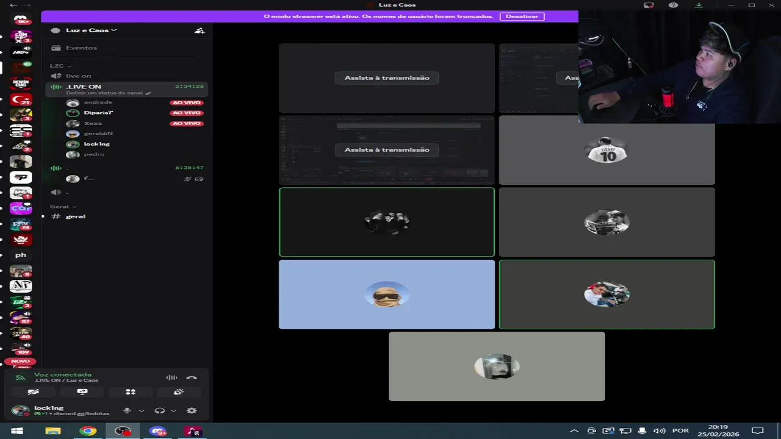
Task: Turn on the camera in voice panel
Action: (x=34, y=392)
